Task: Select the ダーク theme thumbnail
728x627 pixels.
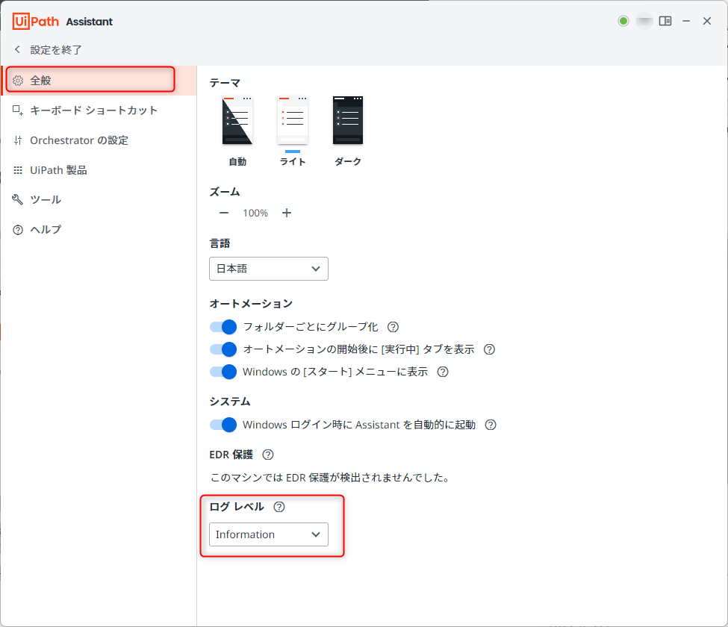Action: click(x=348, y=120)
